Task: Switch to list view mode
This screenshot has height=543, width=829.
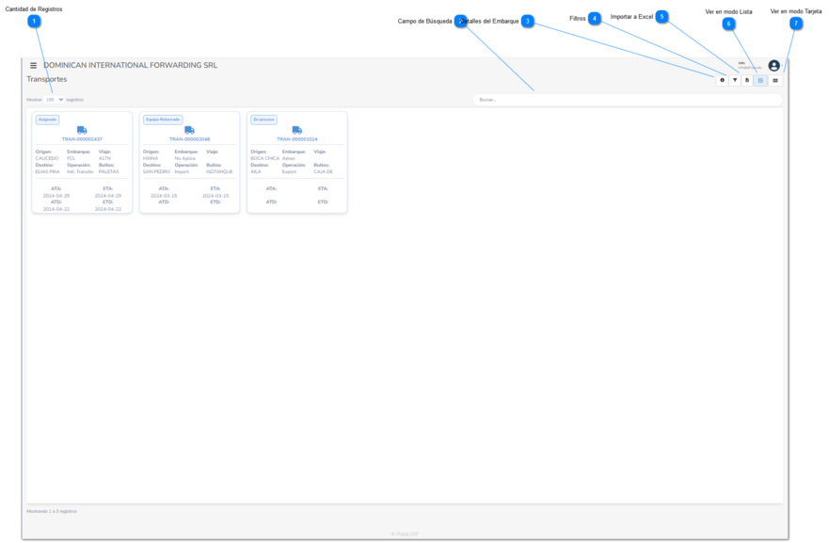Action: click(x=760, y=80)
